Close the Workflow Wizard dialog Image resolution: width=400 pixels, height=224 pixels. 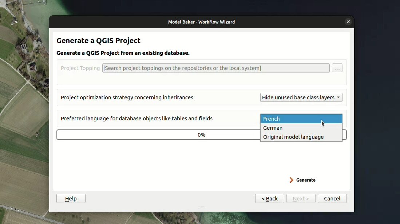(x=348, y=22)
